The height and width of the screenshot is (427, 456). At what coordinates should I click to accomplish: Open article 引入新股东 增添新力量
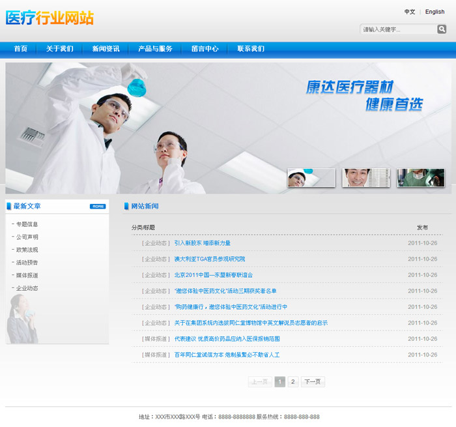(x=203, y=243)
